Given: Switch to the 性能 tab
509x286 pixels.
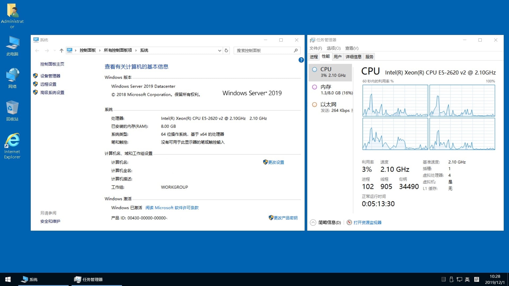Looking at the screenshot, I should click(326, 56).
